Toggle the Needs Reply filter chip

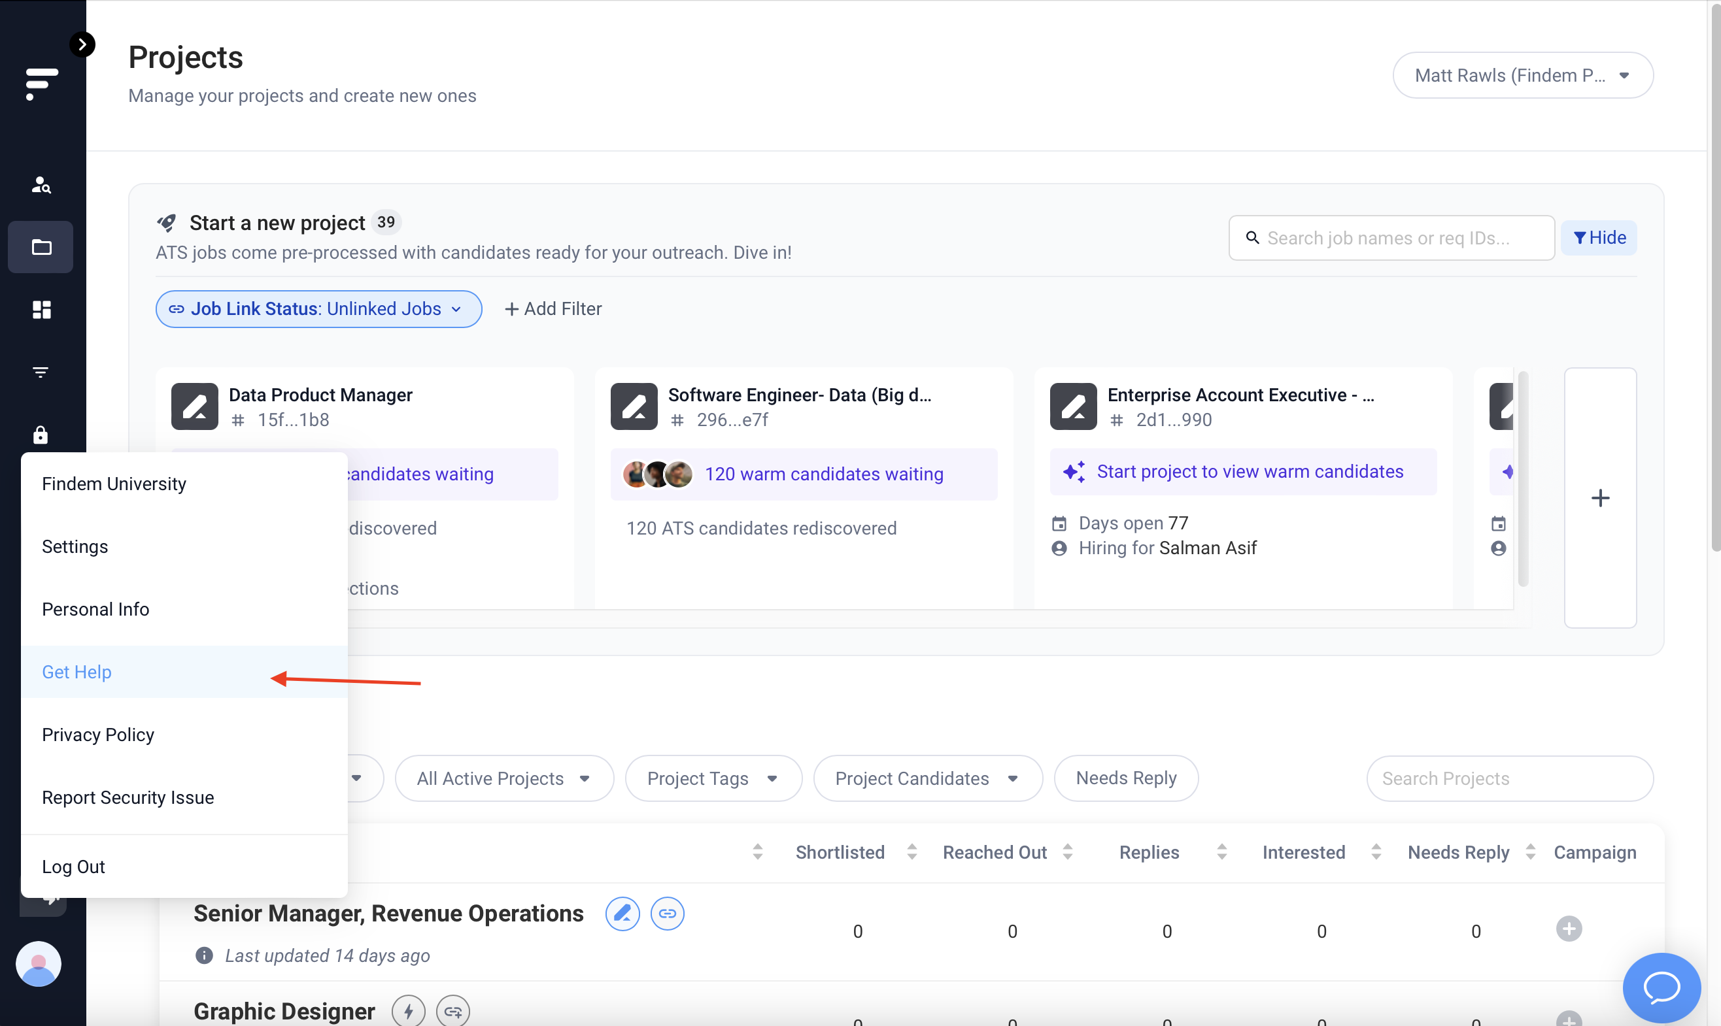(x=1126, y=778)
